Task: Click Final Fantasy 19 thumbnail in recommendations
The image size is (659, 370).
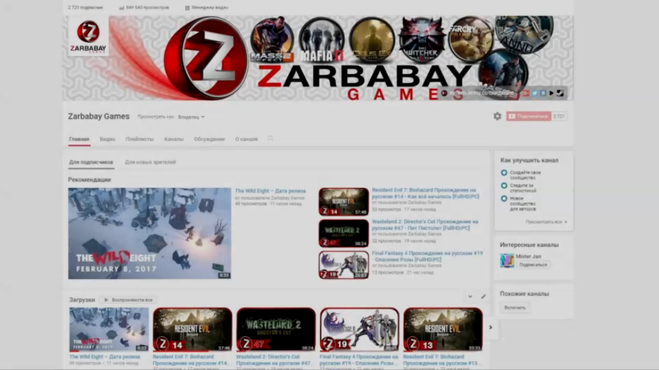Action: 344,265
